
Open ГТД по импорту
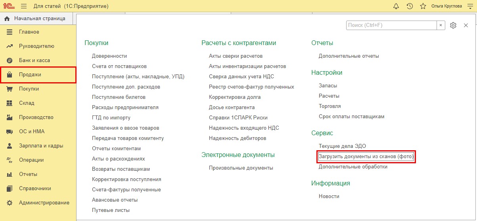pyautogui.click(x=111, y=118)
